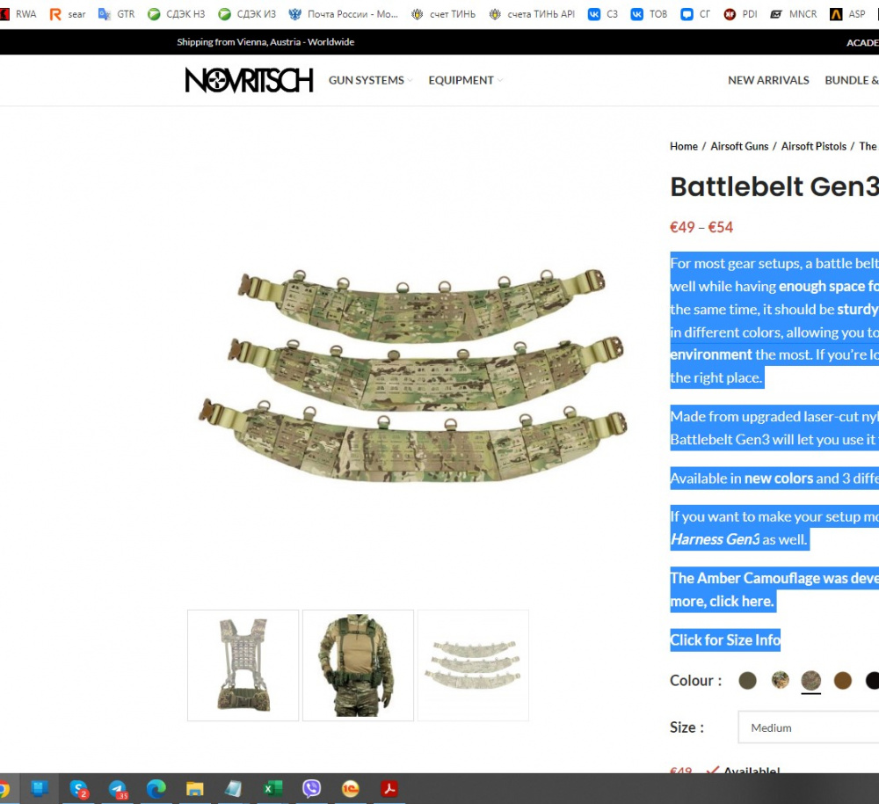View the soldier wearing gear thumbnail
Image resolution: width=879 pixels, height=804 pixels.
pos(359,665)
